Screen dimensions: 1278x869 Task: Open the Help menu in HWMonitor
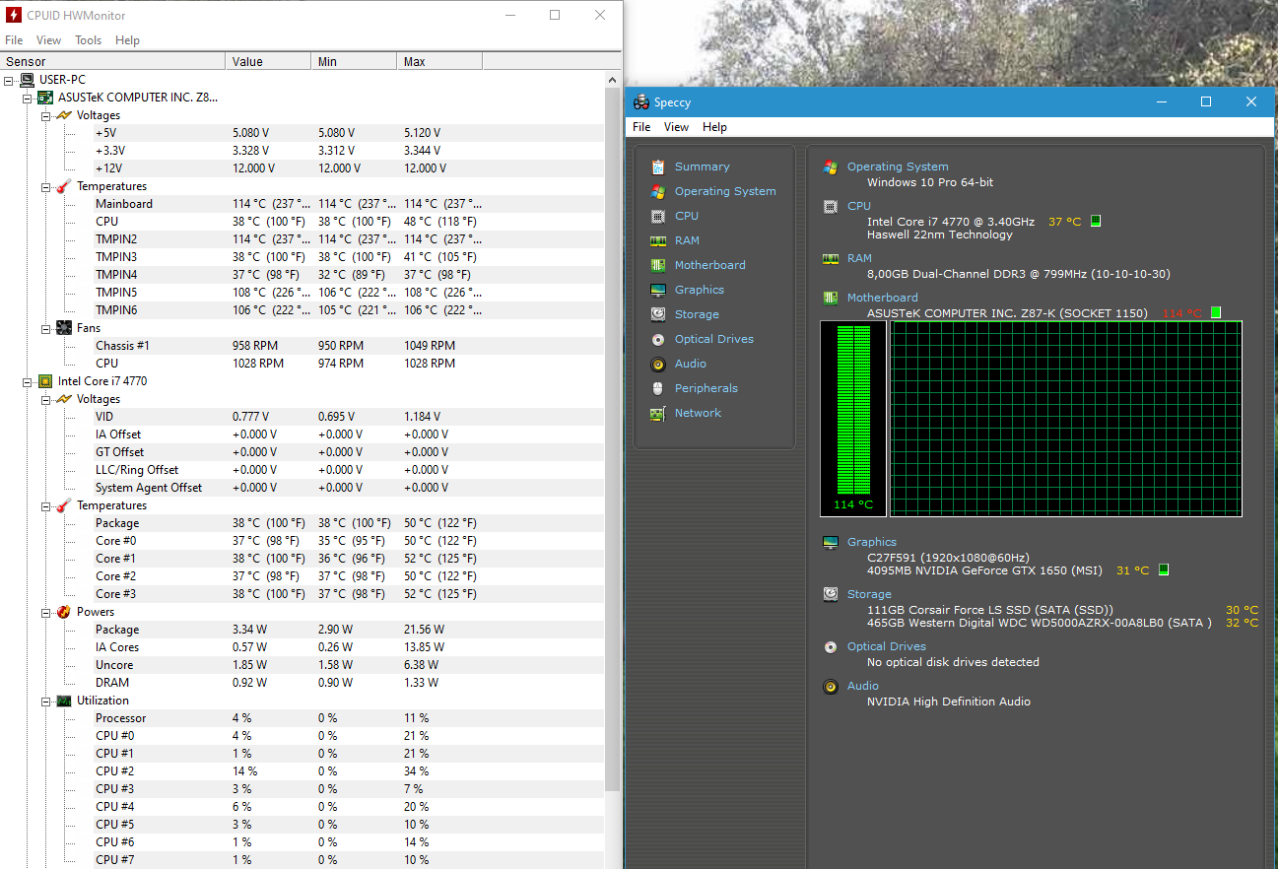click(x=127, y=40)
